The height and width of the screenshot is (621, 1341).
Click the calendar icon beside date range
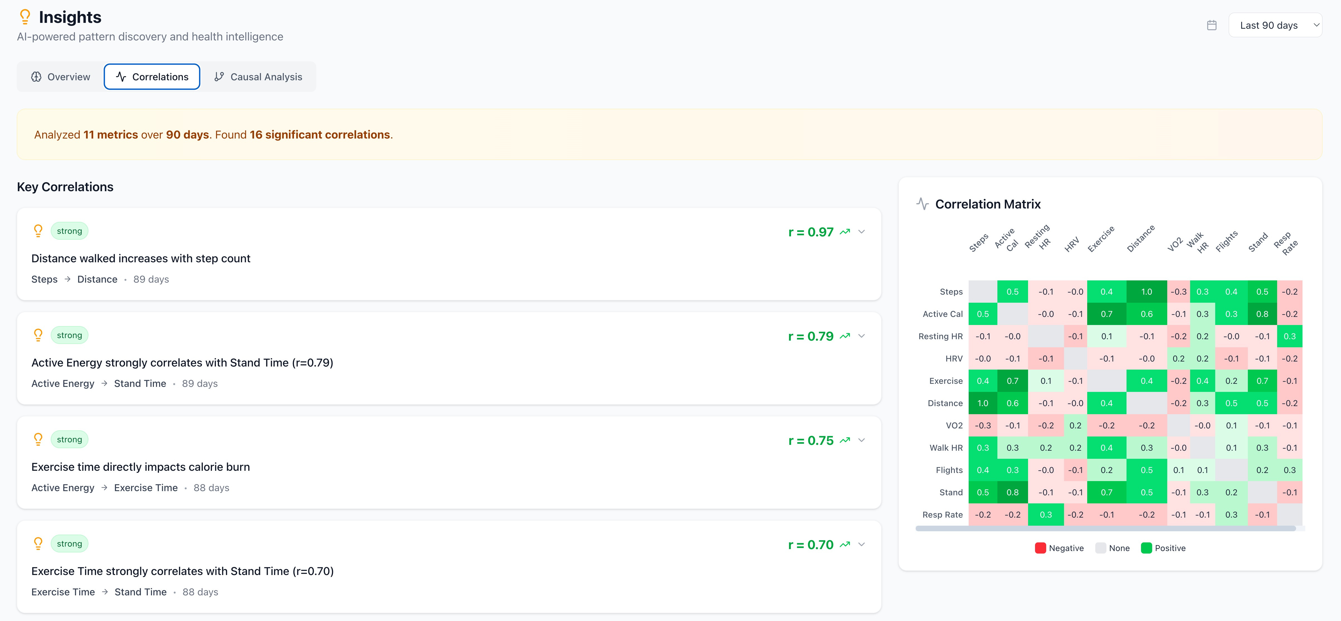[x=1211, y=25]
